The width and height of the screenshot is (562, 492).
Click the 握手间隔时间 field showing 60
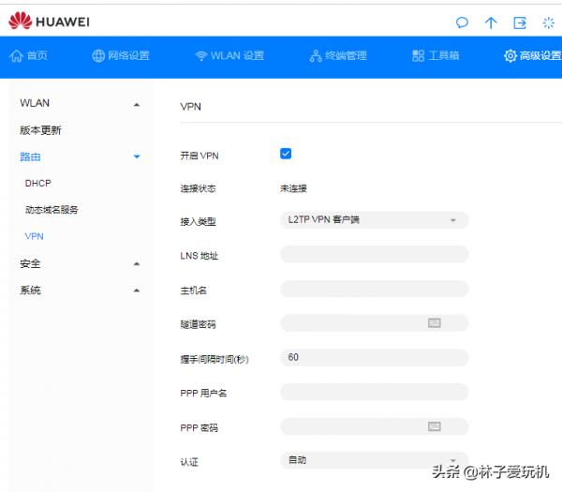(x=374, y=358)
